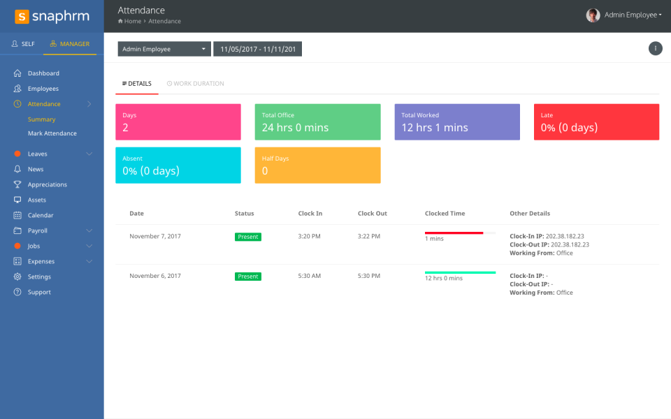Image resolution: width=671 pixels, height=419 pixels.
Task: Open the Admin Employee selection dropdown
Action: (x=164, y=49)
